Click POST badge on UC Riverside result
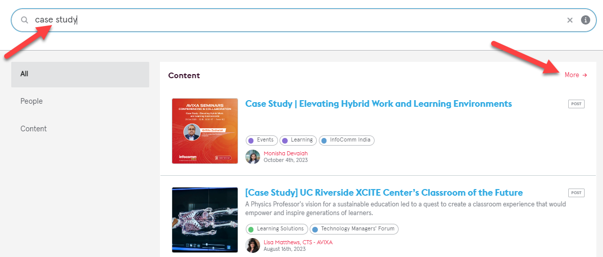Viewport: 603px width, 257px height. 576,193
